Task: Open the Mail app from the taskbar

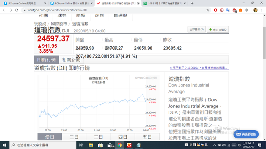Action: coord(110,145)
